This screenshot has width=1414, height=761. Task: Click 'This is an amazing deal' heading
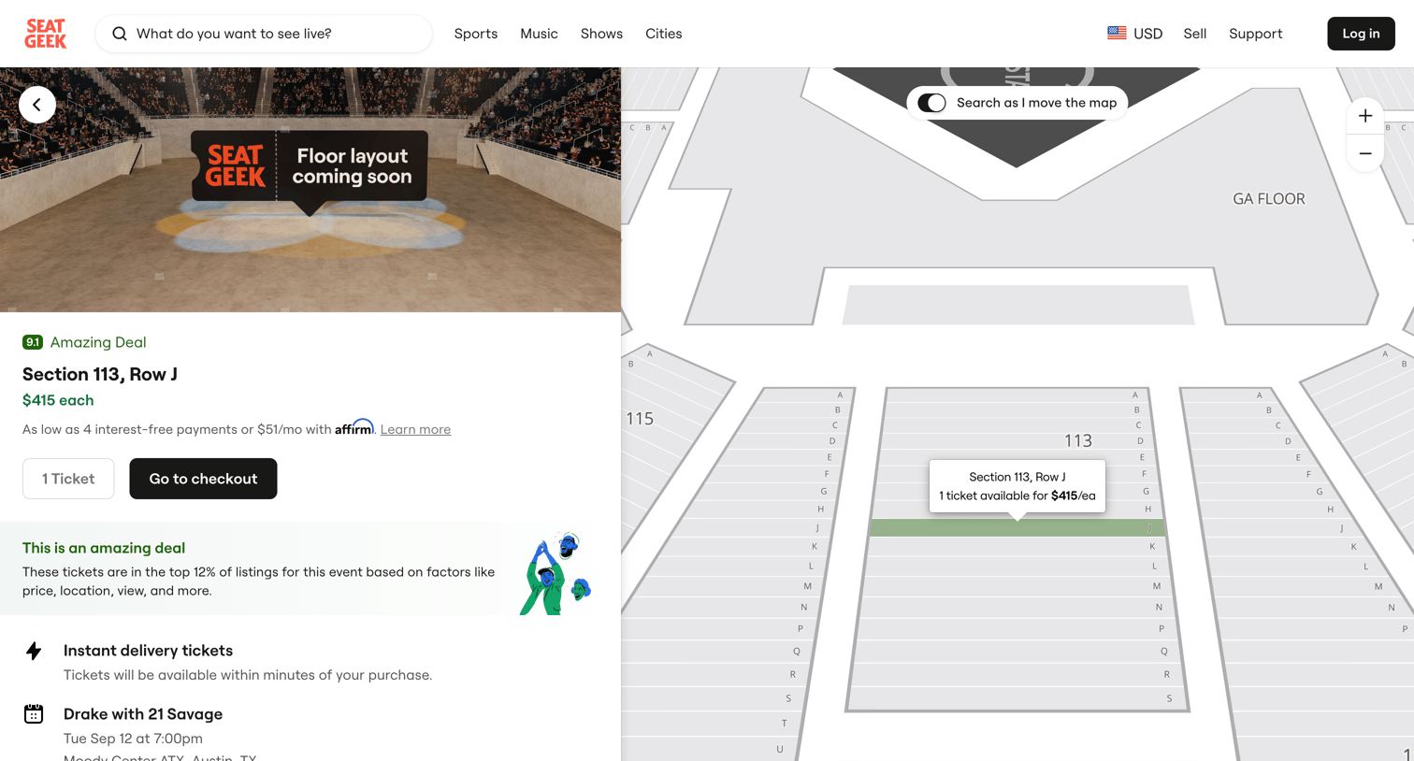tap(104, 548)
